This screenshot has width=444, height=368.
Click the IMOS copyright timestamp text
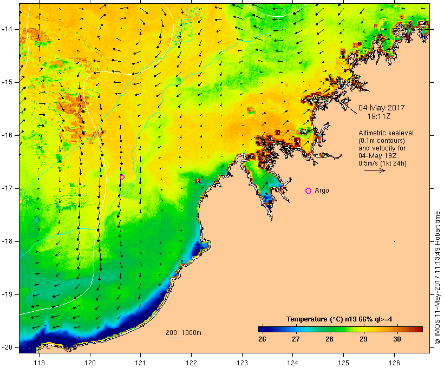(438, 278)
